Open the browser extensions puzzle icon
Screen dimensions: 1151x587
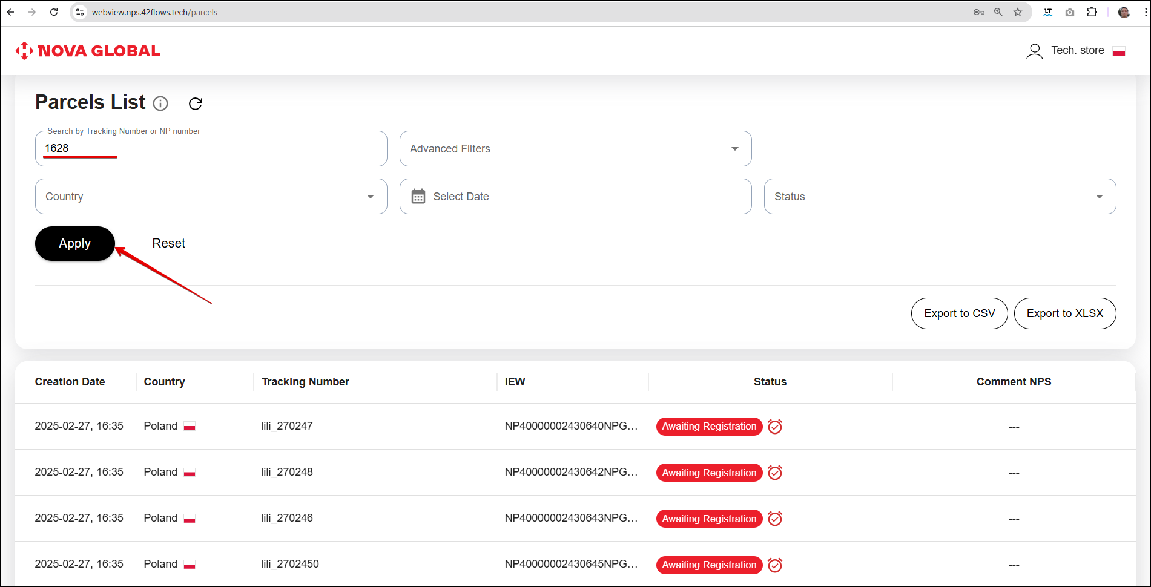point(1092,12)
